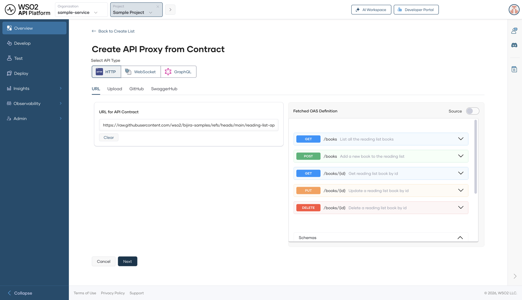Click the Insights bar chart icon

pos(9,88)
